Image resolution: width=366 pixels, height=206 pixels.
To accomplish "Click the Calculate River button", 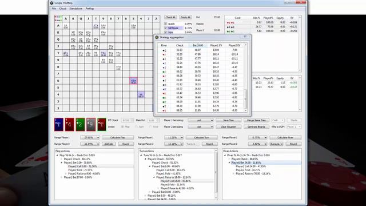I will (285, 137).
